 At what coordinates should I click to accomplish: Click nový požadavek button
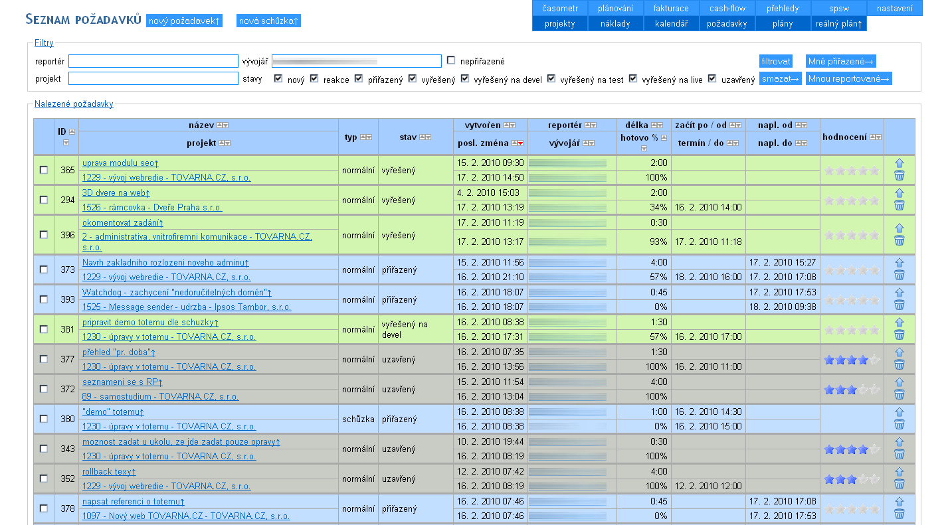coord(184,21)
